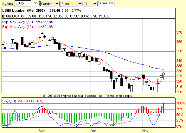
Task: Click the 370 price level on axis
Action: click(179, 32)
